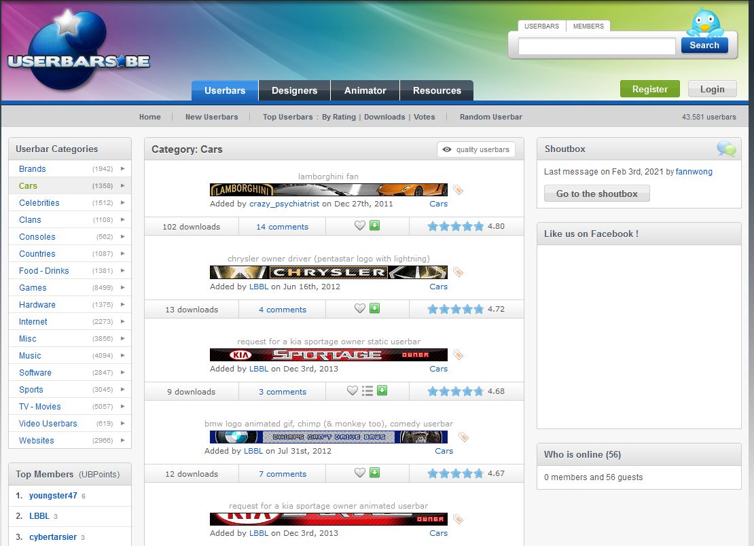The image size is (754, 546).
Task: Click the tag icon beside the animated Kia userbar
Action: click(x=459, y=520)
